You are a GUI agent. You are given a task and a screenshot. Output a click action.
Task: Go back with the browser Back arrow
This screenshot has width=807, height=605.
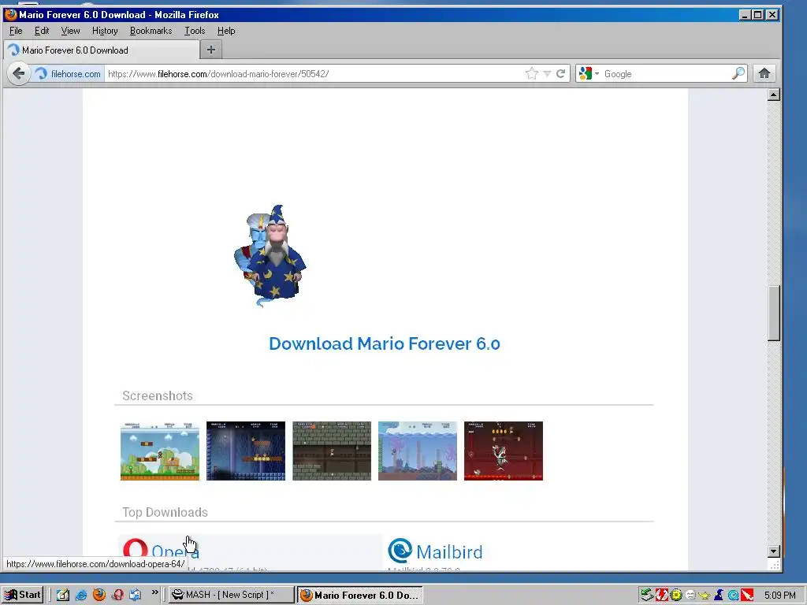[19, 73]
